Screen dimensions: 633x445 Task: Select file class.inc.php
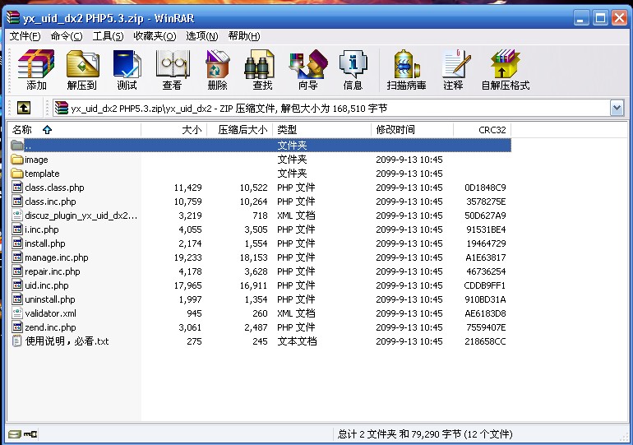[50, 202]
